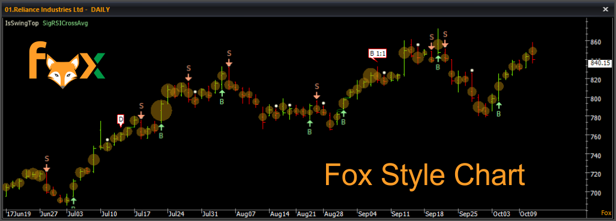Click the B 1:1 callout label
The image size is (616, 221).
377,54
